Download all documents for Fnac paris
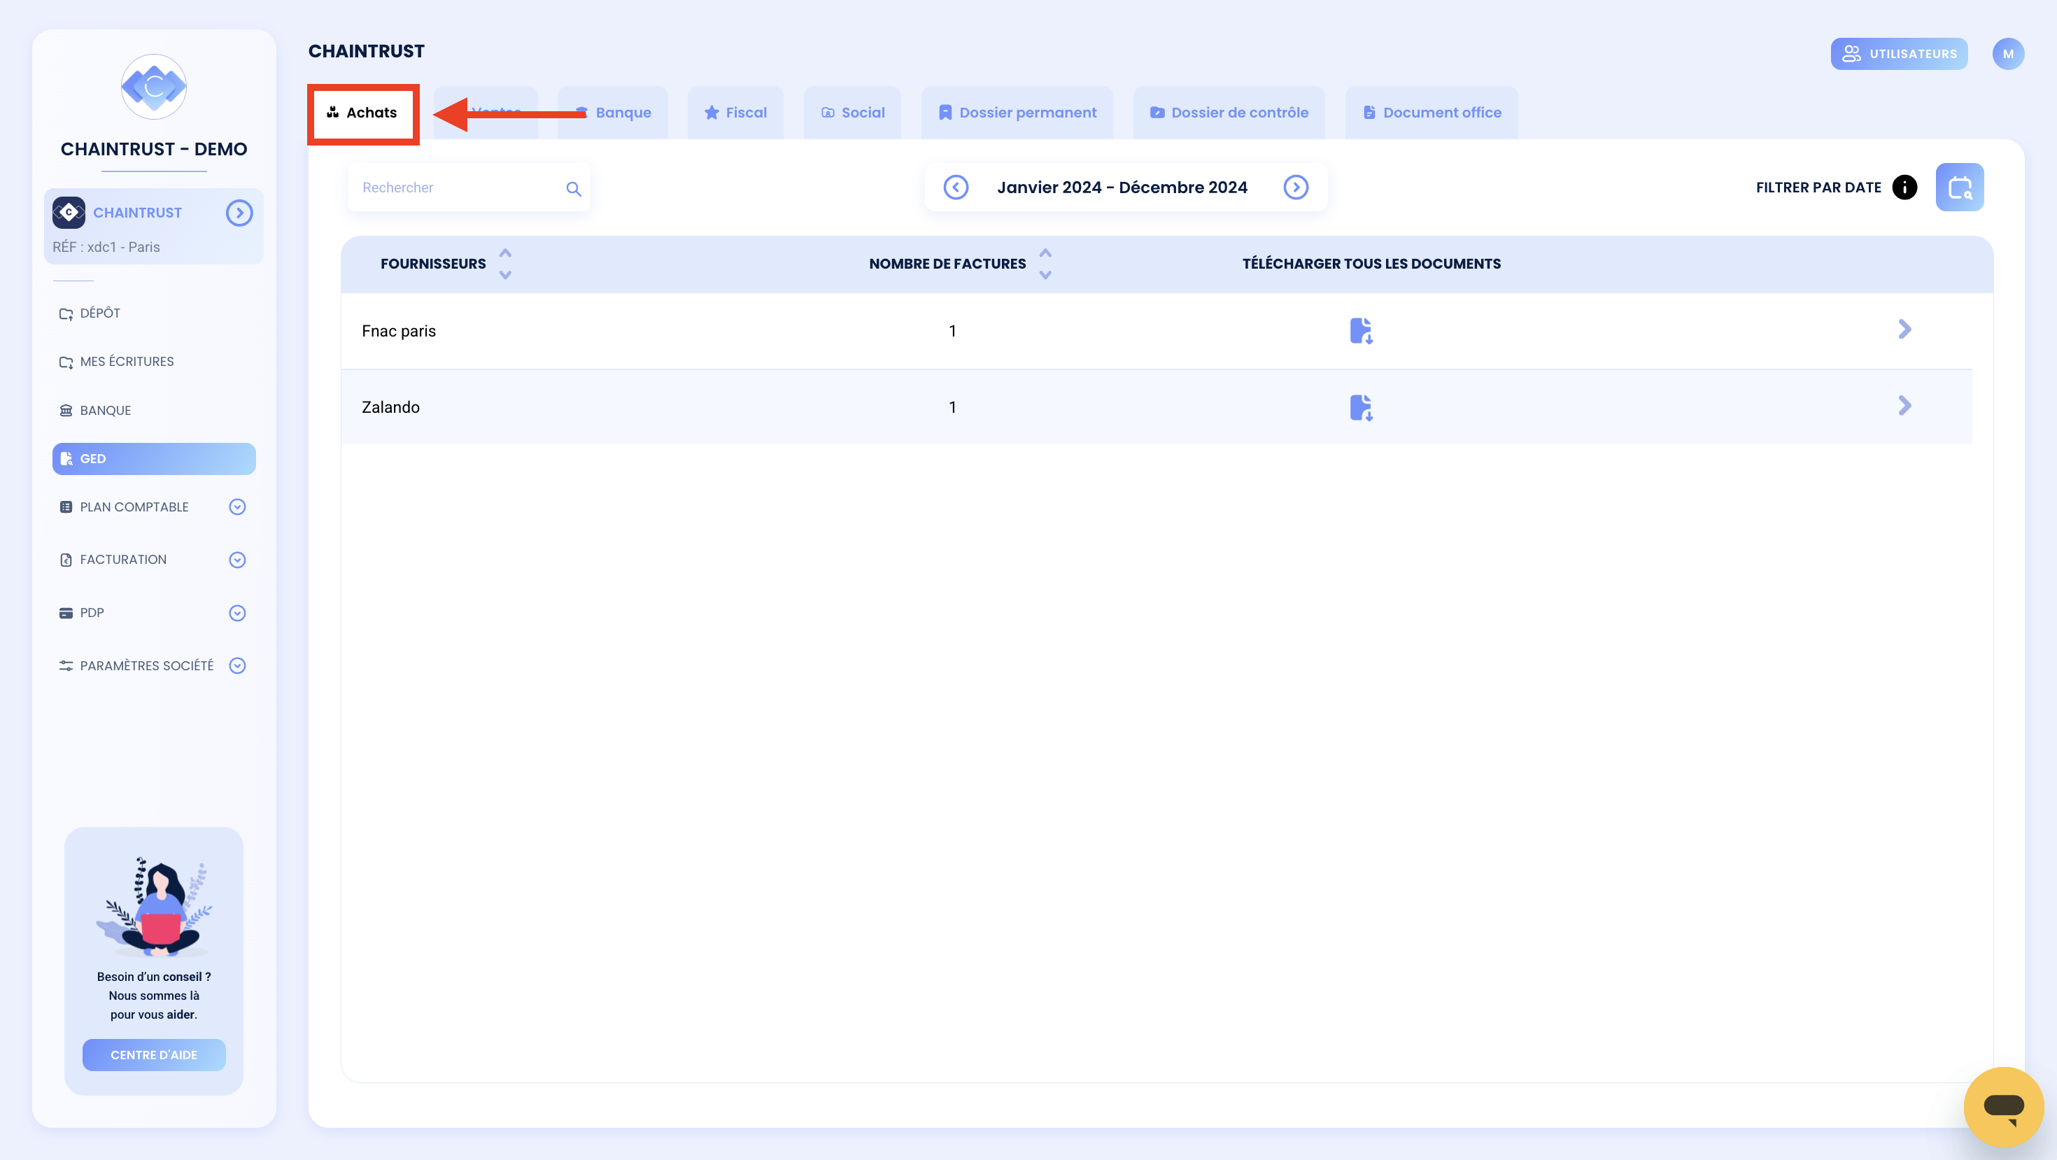Viewport: 2057px width, 1160px height. [1361, 330]
